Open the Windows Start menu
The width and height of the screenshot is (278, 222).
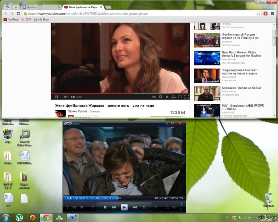point(6,218)
